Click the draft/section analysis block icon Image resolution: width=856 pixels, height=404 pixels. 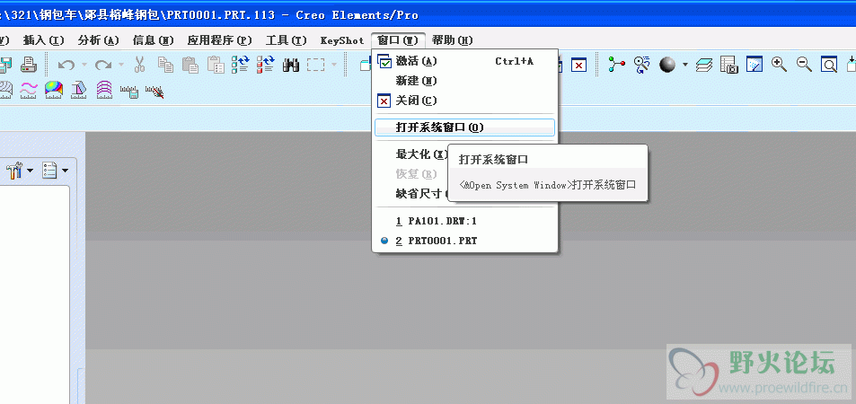pos(79,90)
